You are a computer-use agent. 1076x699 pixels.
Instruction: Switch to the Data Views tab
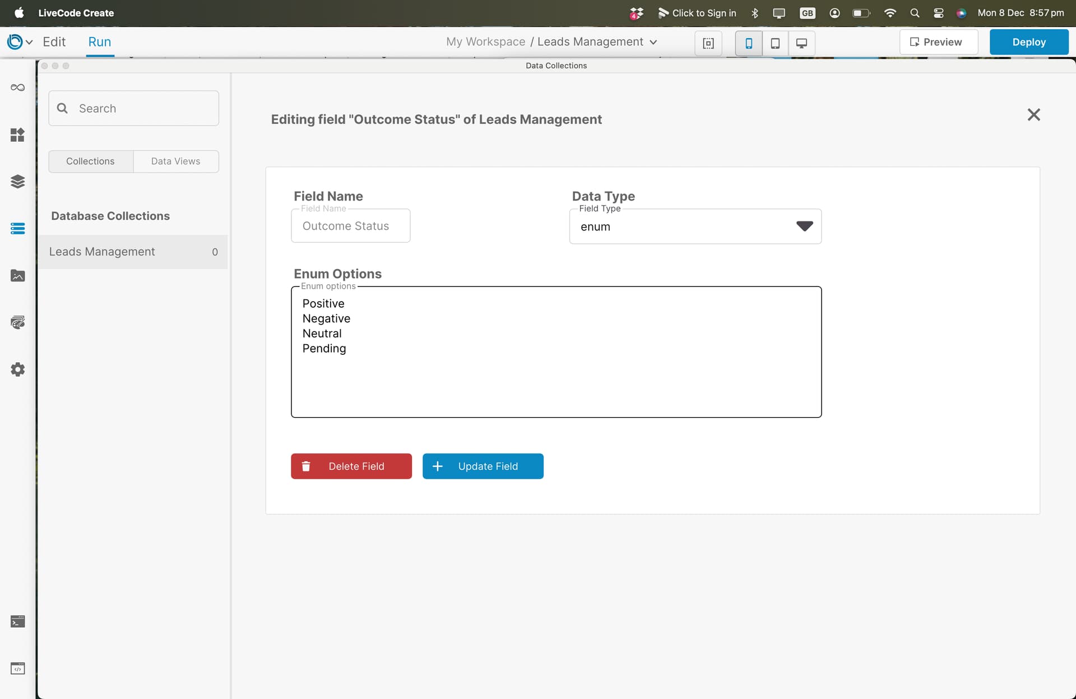coord(175,161)
